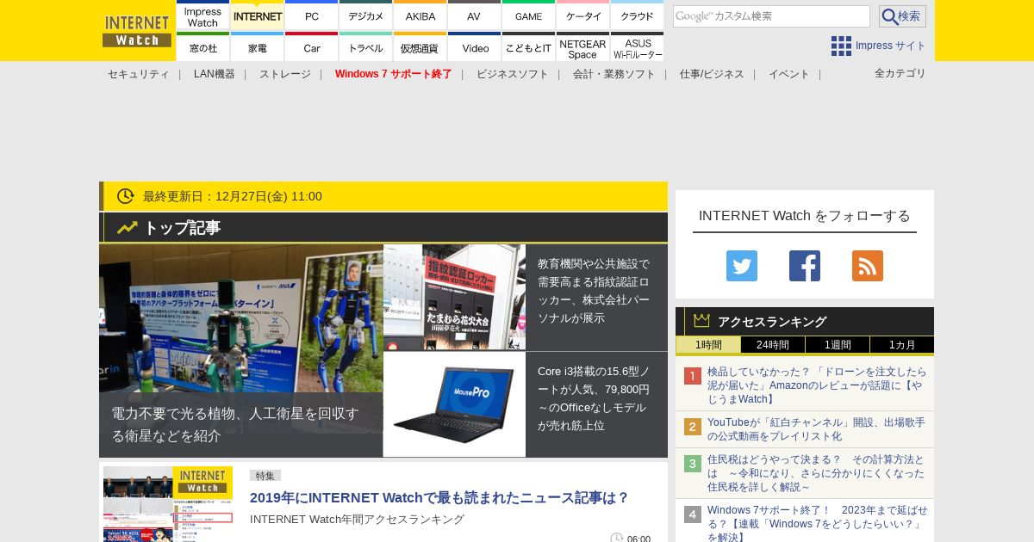Open the 特集 article thumbnail
The height and width of the screenshot is (542, 1034).
pos(168,504)
